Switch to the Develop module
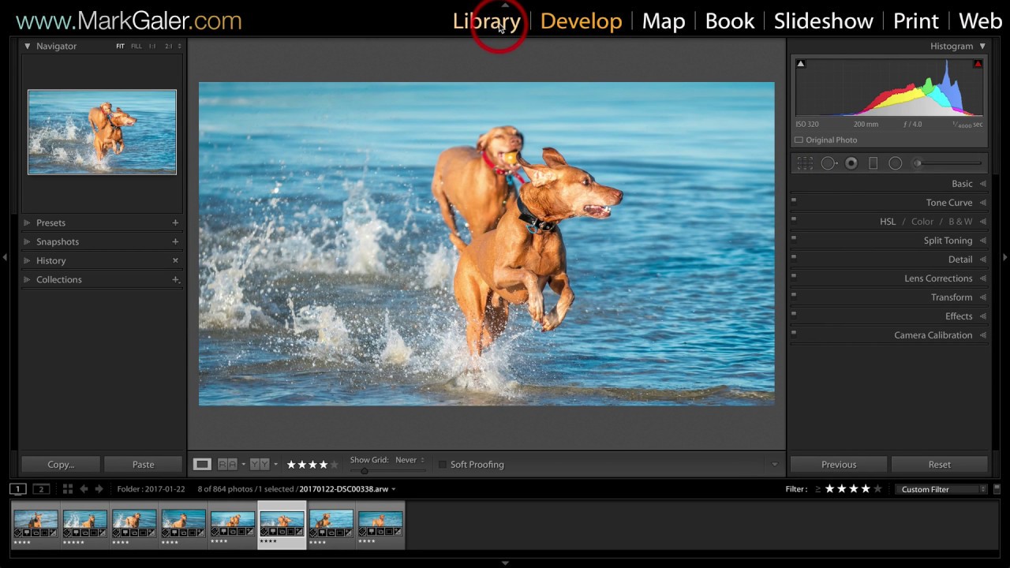The height and width of the screenshot is (568, 1010). click(x=581, y=21)
